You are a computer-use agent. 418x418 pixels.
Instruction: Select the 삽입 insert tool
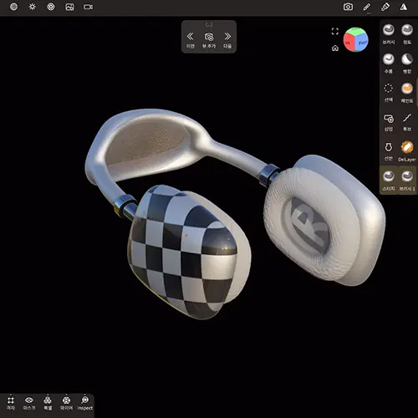point(389,122)
